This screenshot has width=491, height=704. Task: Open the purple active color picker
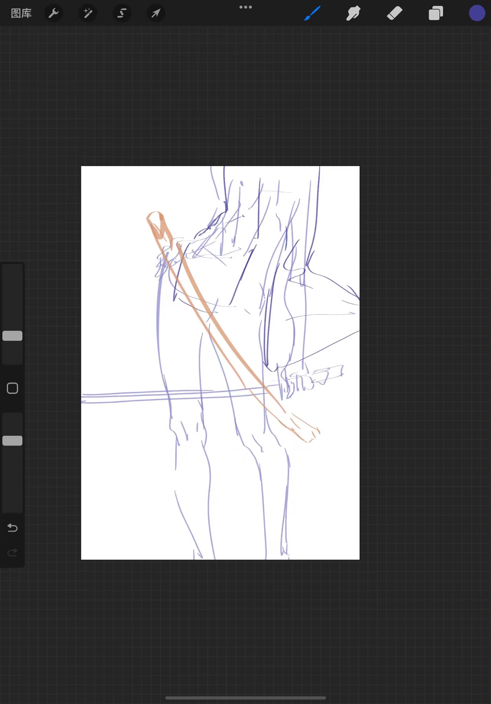[x=477, y=13]
